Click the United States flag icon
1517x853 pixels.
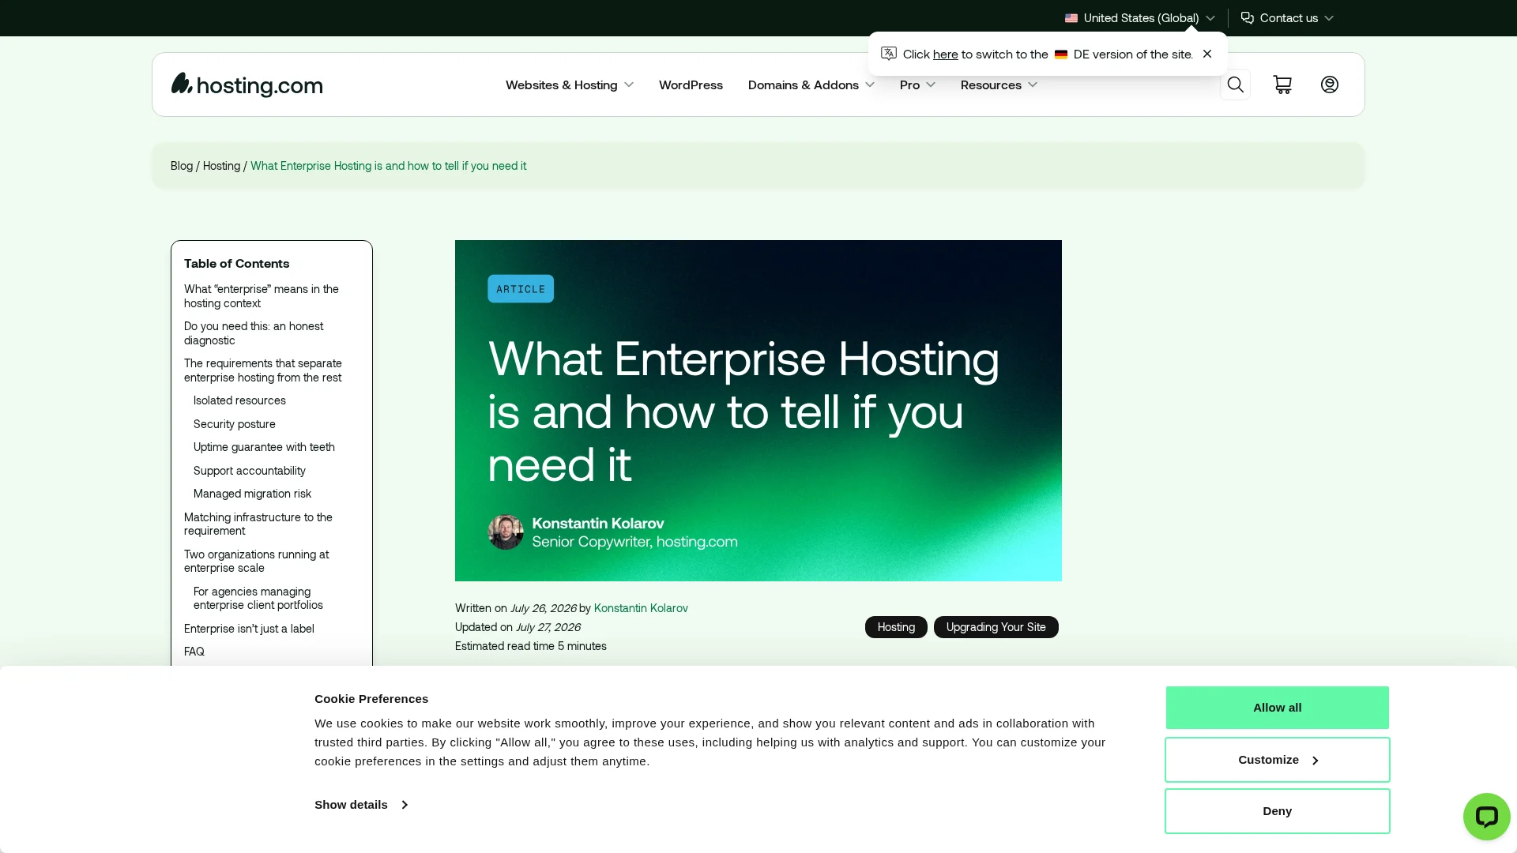click(1071, 18)
